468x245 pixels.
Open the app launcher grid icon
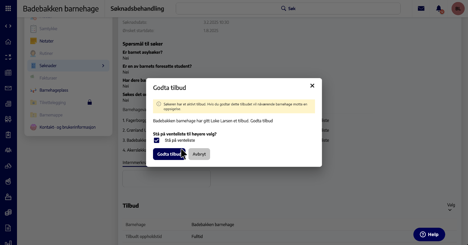tap(8, 9)
